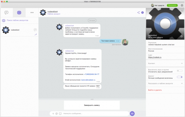Select vsdeskbot in the accounts list
The image size is (185, 117).
(20, 30)
